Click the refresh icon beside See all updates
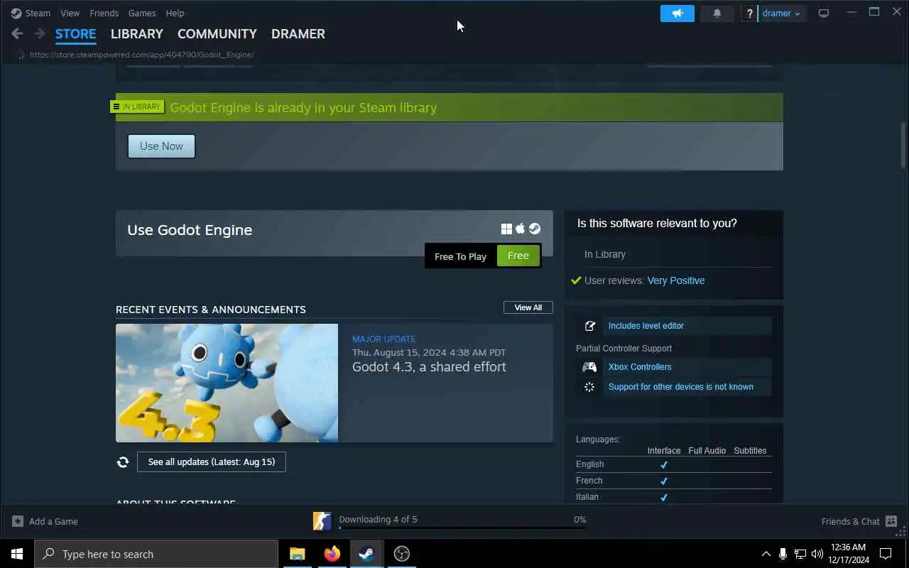The image size is (909, 568). point(123,462)
